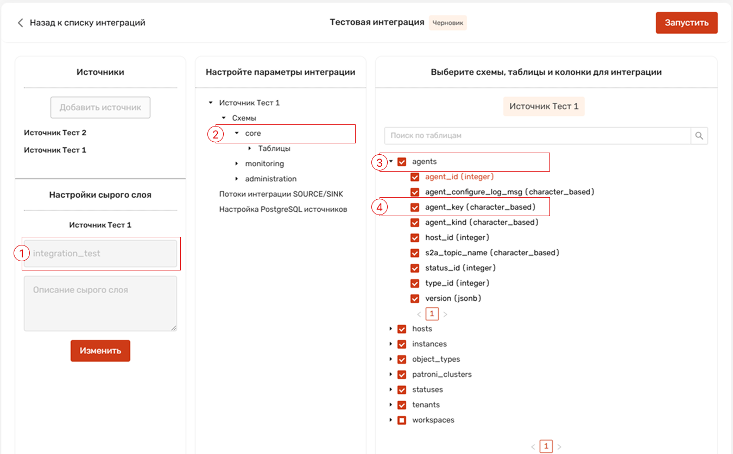Uncheck host_id (integer) checkbox

pos(415,238)
